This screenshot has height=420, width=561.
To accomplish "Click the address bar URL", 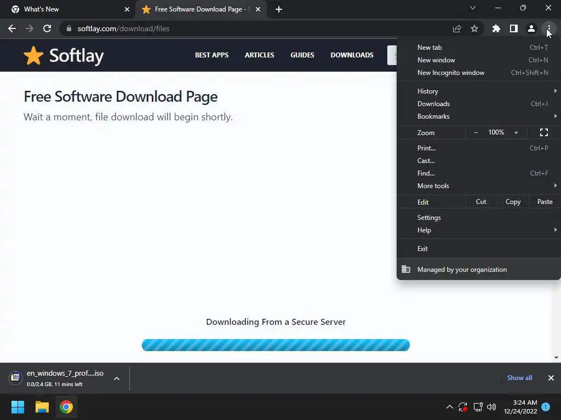I will (123, 28).
